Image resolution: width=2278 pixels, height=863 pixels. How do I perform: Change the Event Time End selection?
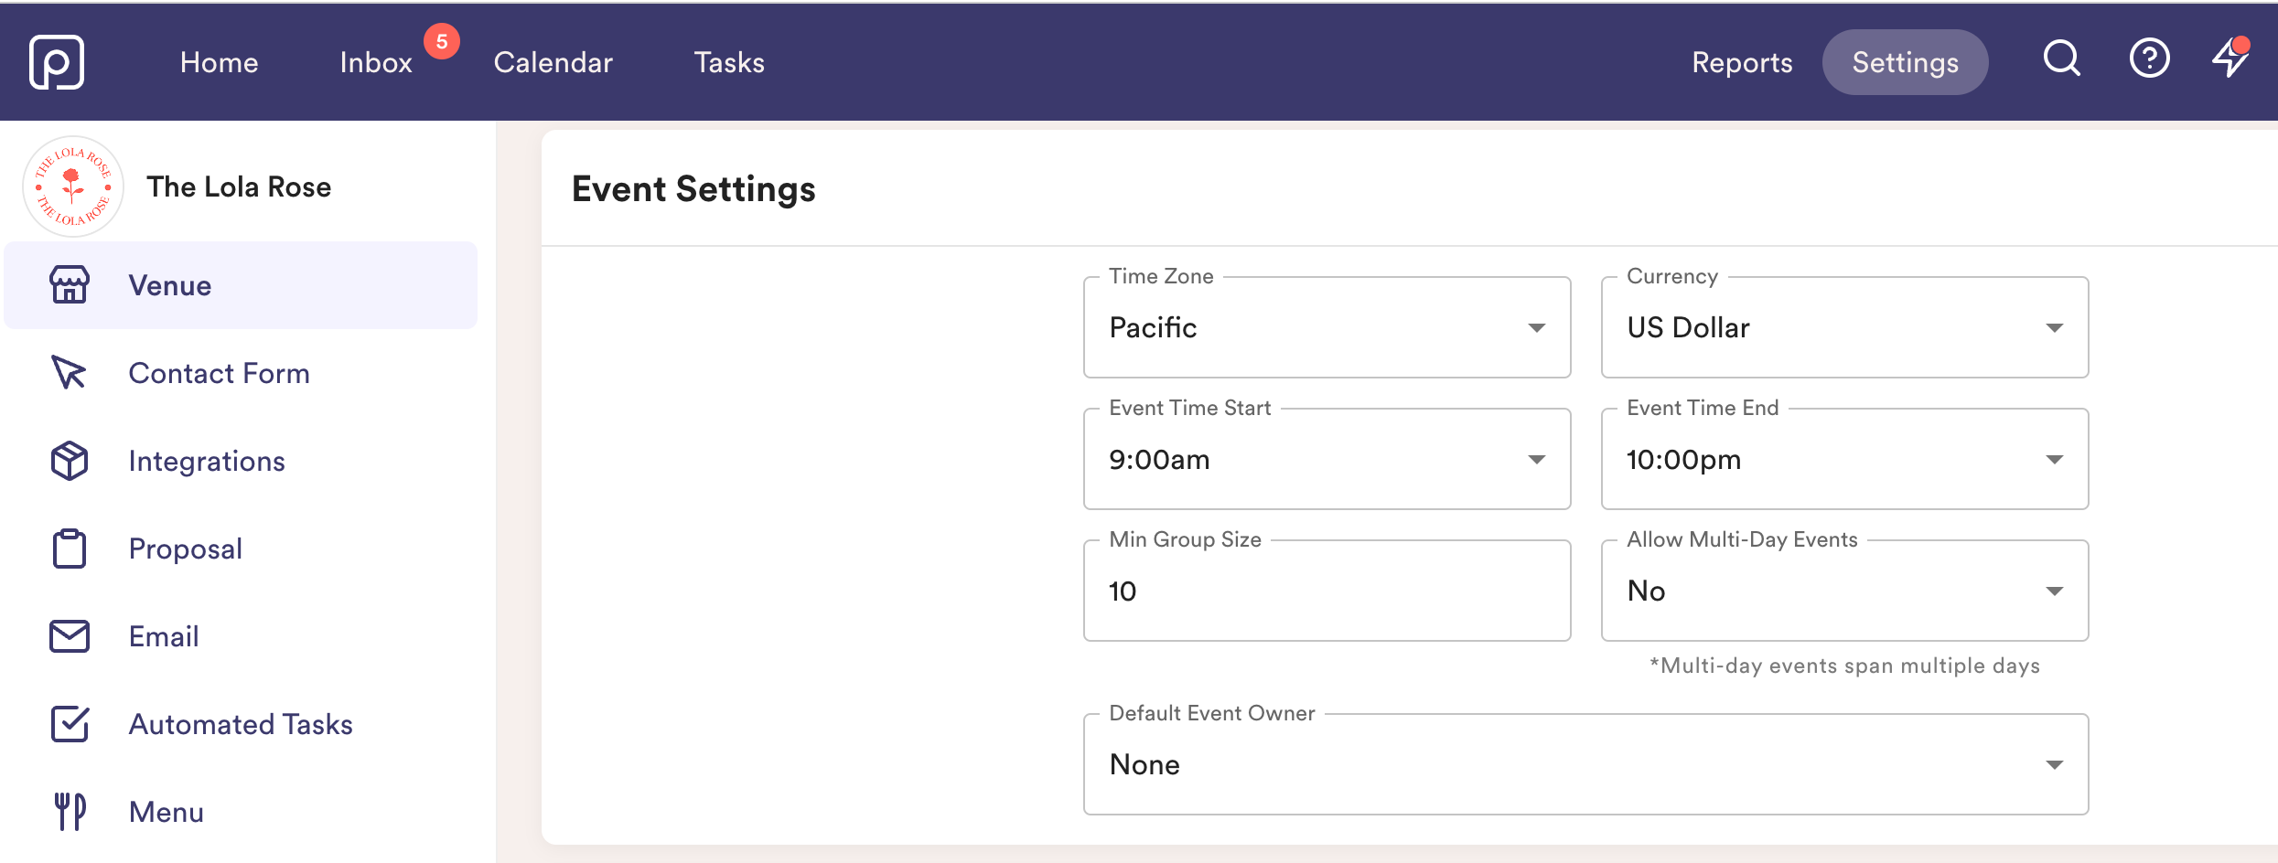(1844, 460)
